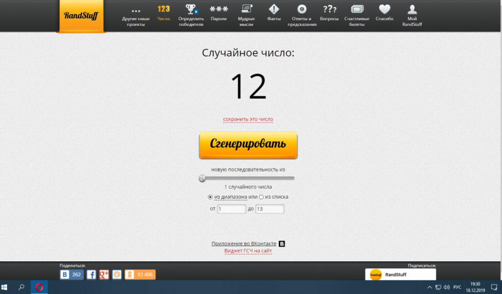Open the My RandStuff profile icon
Viewport: 502px width, 294px height.
point(412,10)
